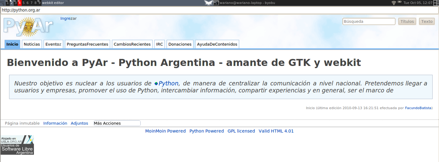
Task: Switch to workspace tag 8
Action: pos(35,3)
